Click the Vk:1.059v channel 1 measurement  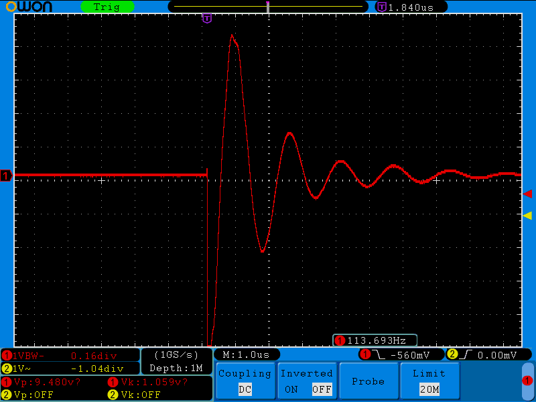[154, 382]
